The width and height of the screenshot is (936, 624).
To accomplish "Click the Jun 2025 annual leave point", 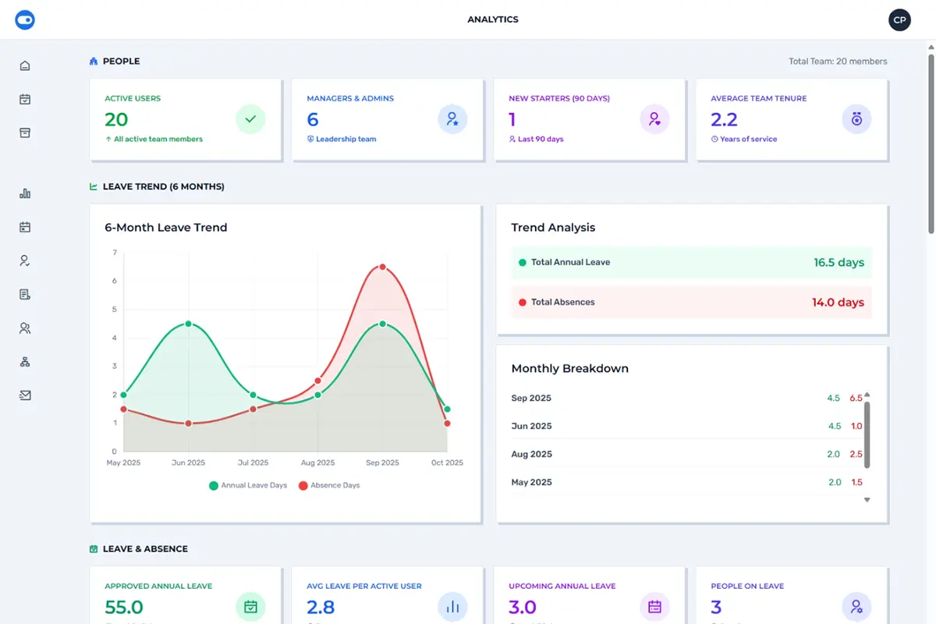I will tap(188, 324).
